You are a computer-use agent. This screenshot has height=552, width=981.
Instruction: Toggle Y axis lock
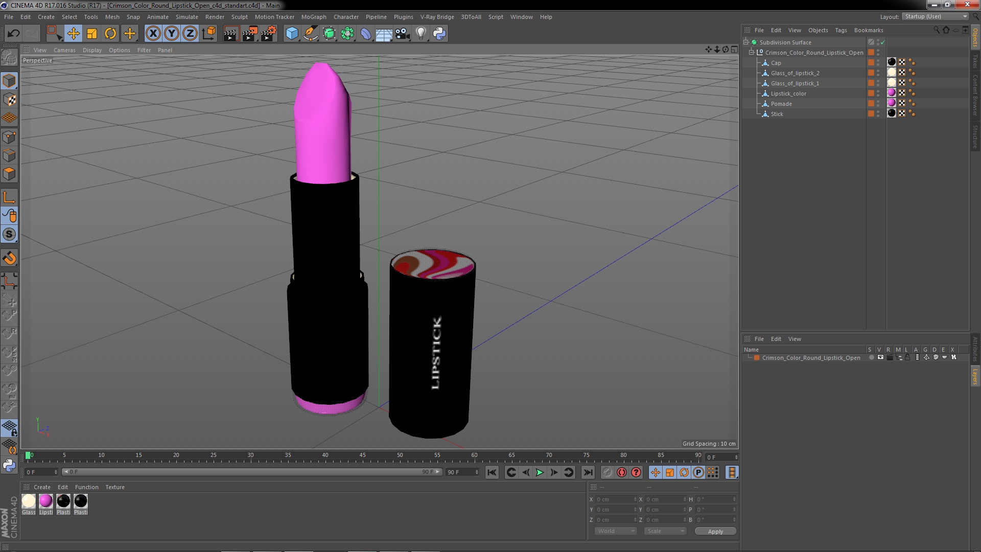pos(172,34)
